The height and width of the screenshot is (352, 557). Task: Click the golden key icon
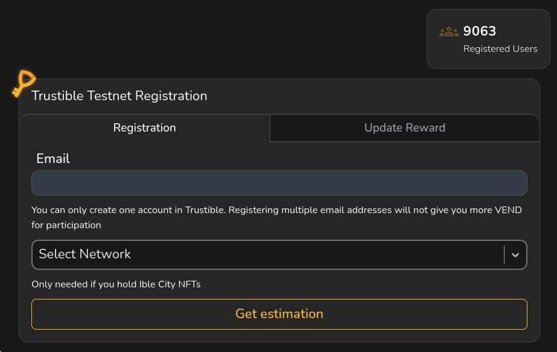[24, 83]
